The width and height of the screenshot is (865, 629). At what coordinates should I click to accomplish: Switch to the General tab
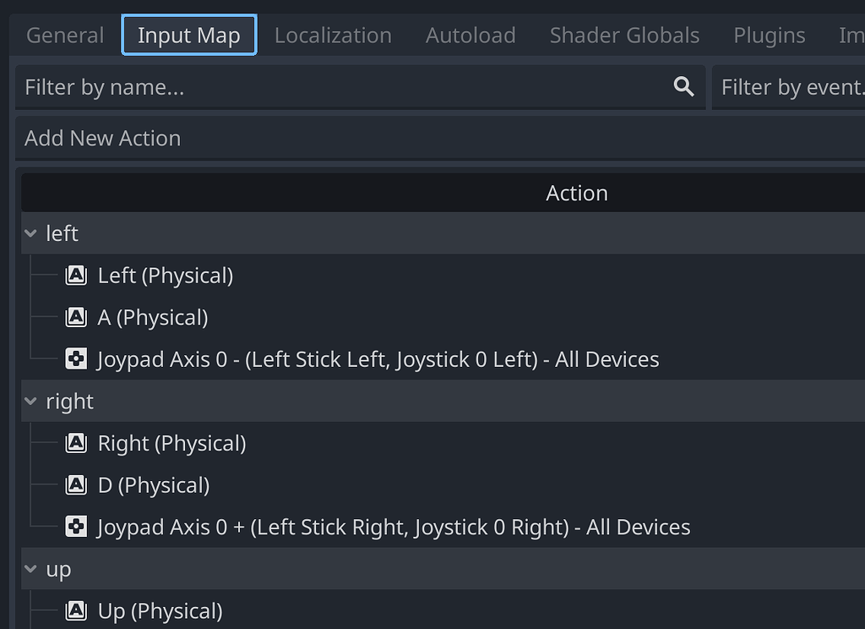[x=65, y=36]
